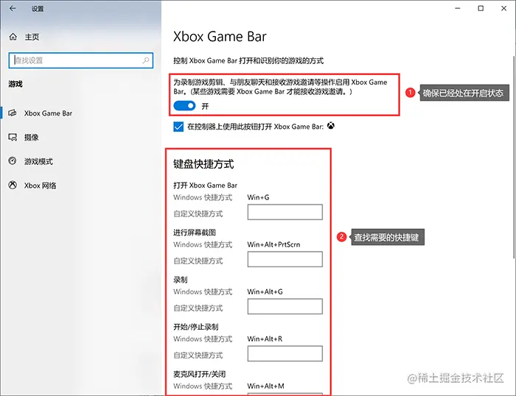516x396 pixels.
Task: Click custom shortcut field for 进行屏幕截图
Action: click(285, 259)
